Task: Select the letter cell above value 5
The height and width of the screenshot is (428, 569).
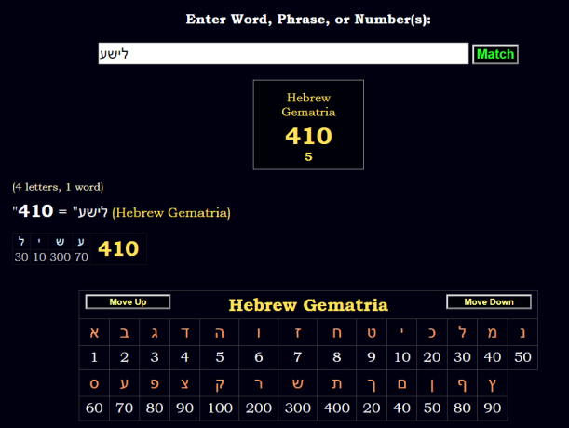Action: [x=220, y=333]
